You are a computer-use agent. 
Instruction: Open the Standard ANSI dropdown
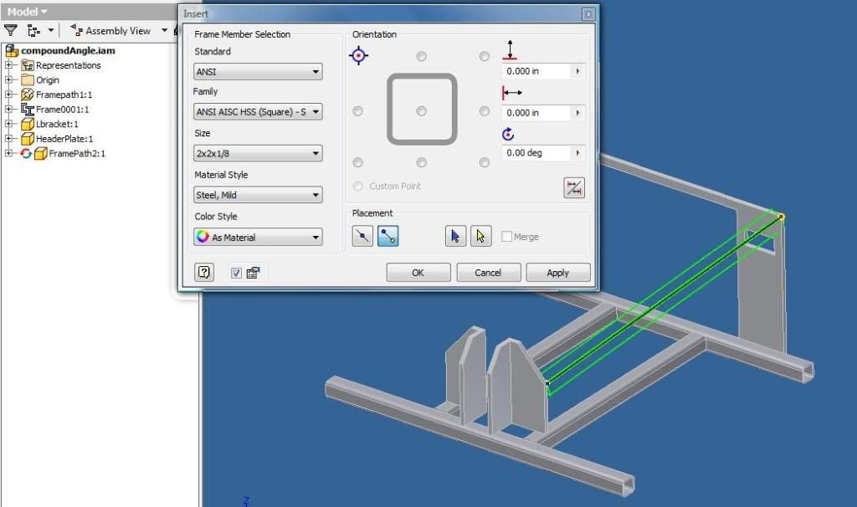click(x=258, y=72)
